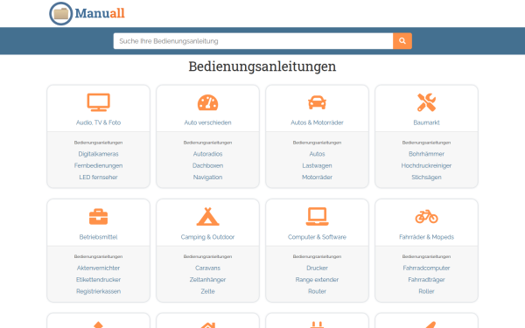Go to Digitalkameras manuals
This screenshot has width=525, height=328.
coord(98,154)
